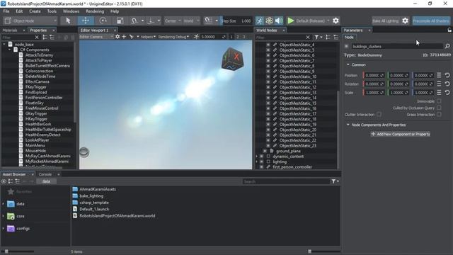The height and width of the screenshot is (255, 453).
Task: Open the Editor Viewport camera settings gear
Action: [x=117, y=37]
